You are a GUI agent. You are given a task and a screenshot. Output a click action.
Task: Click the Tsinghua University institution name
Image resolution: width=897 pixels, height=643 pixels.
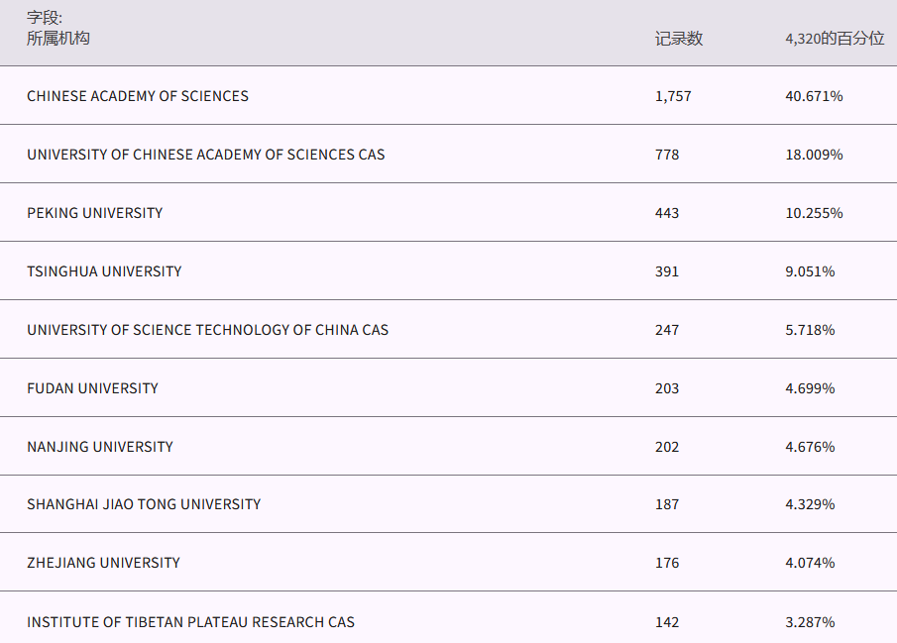[104, 271]
